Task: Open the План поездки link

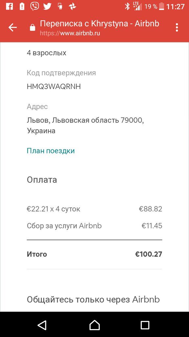Action: pyautogui.click(x=50, y=150)
